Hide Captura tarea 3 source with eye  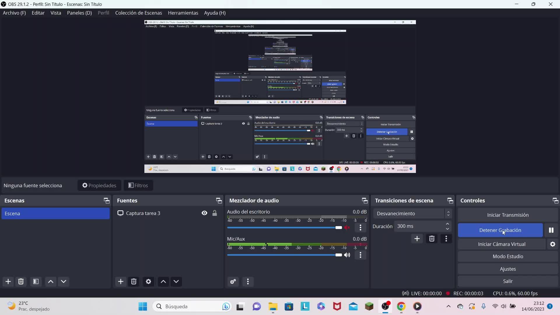tap(204, 213)
